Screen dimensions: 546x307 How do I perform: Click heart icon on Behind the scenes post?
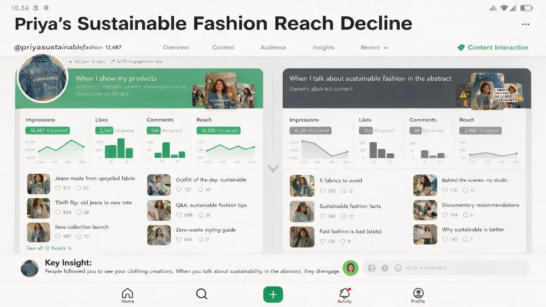(445, 190)
